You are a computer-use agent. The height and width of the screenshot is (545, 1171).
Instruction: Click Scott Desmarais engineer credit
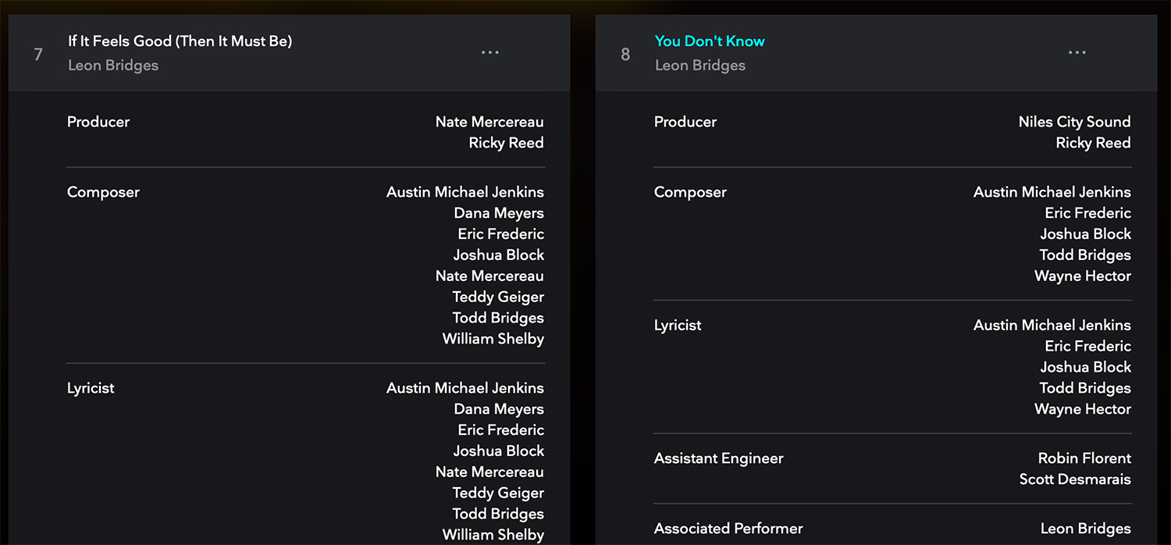point(1074,479)
